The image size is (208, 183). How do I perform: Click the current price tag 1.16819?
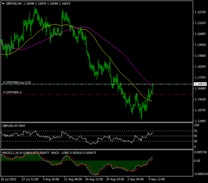pyautogui.click(x=200, y=84)
